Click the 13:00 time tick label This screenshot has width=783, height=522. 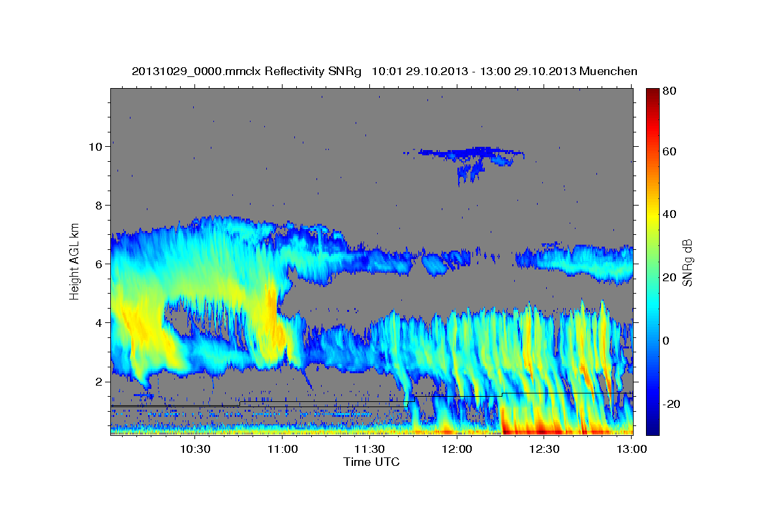click(632, 449)
